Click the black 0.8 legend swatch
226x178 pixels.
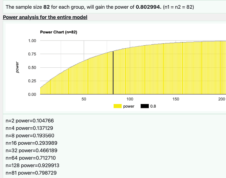click(145, 106)
